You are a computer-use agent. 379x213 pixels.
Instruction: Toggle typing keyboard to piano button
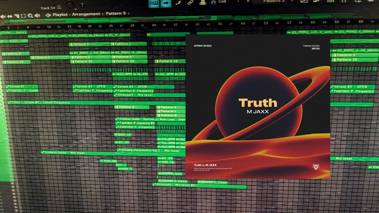click(154, 3)
